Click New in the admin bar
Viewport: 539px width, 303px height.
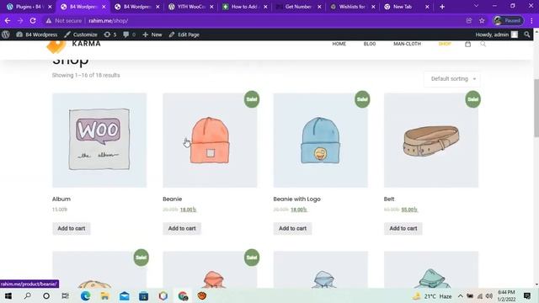pos(152,35)
